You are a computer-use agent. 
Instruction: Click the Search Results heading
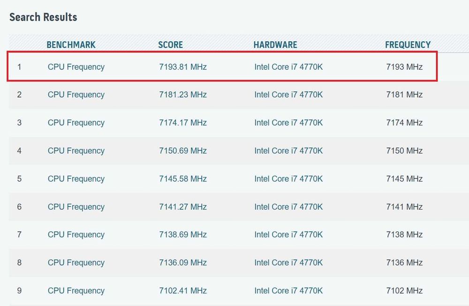coord(43,17)
